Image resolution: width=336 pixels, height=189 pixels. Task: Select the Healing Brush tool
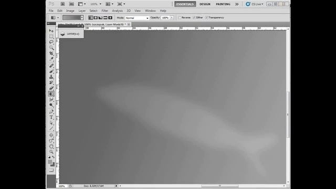click(51, 66)
